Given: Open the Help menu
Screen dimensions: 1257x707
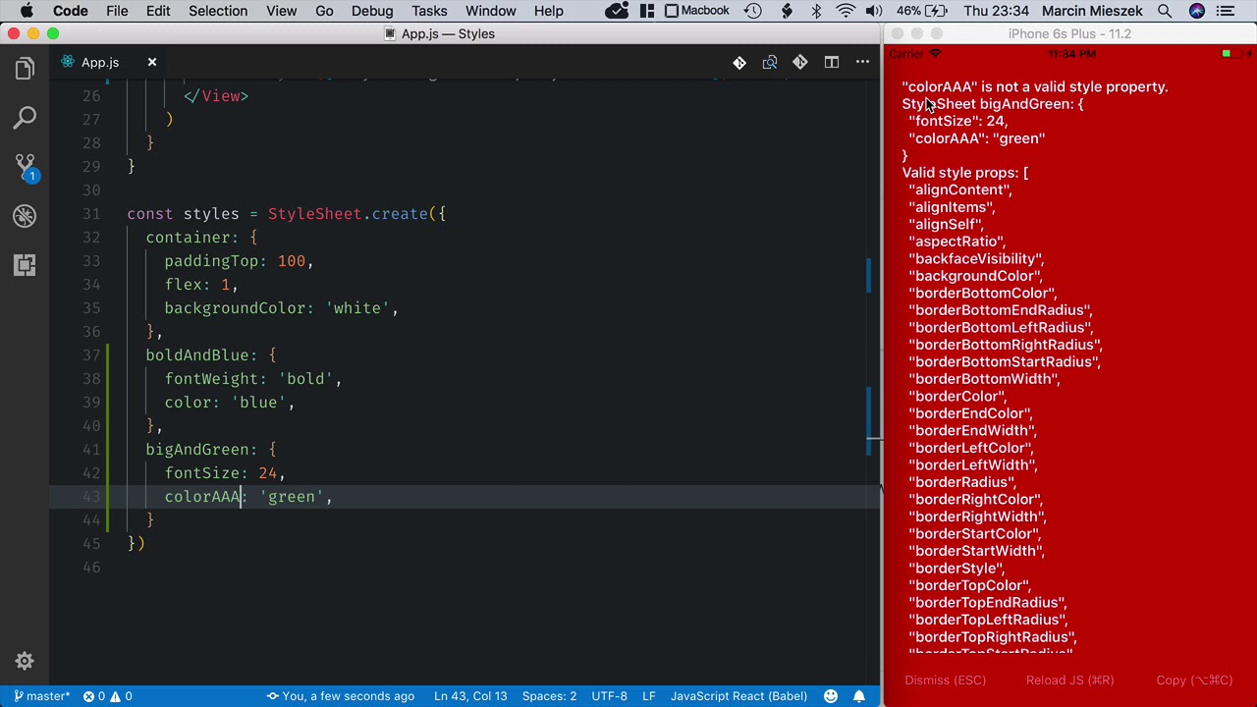Looking at the screenshot, I should click(x=549, y=11).
